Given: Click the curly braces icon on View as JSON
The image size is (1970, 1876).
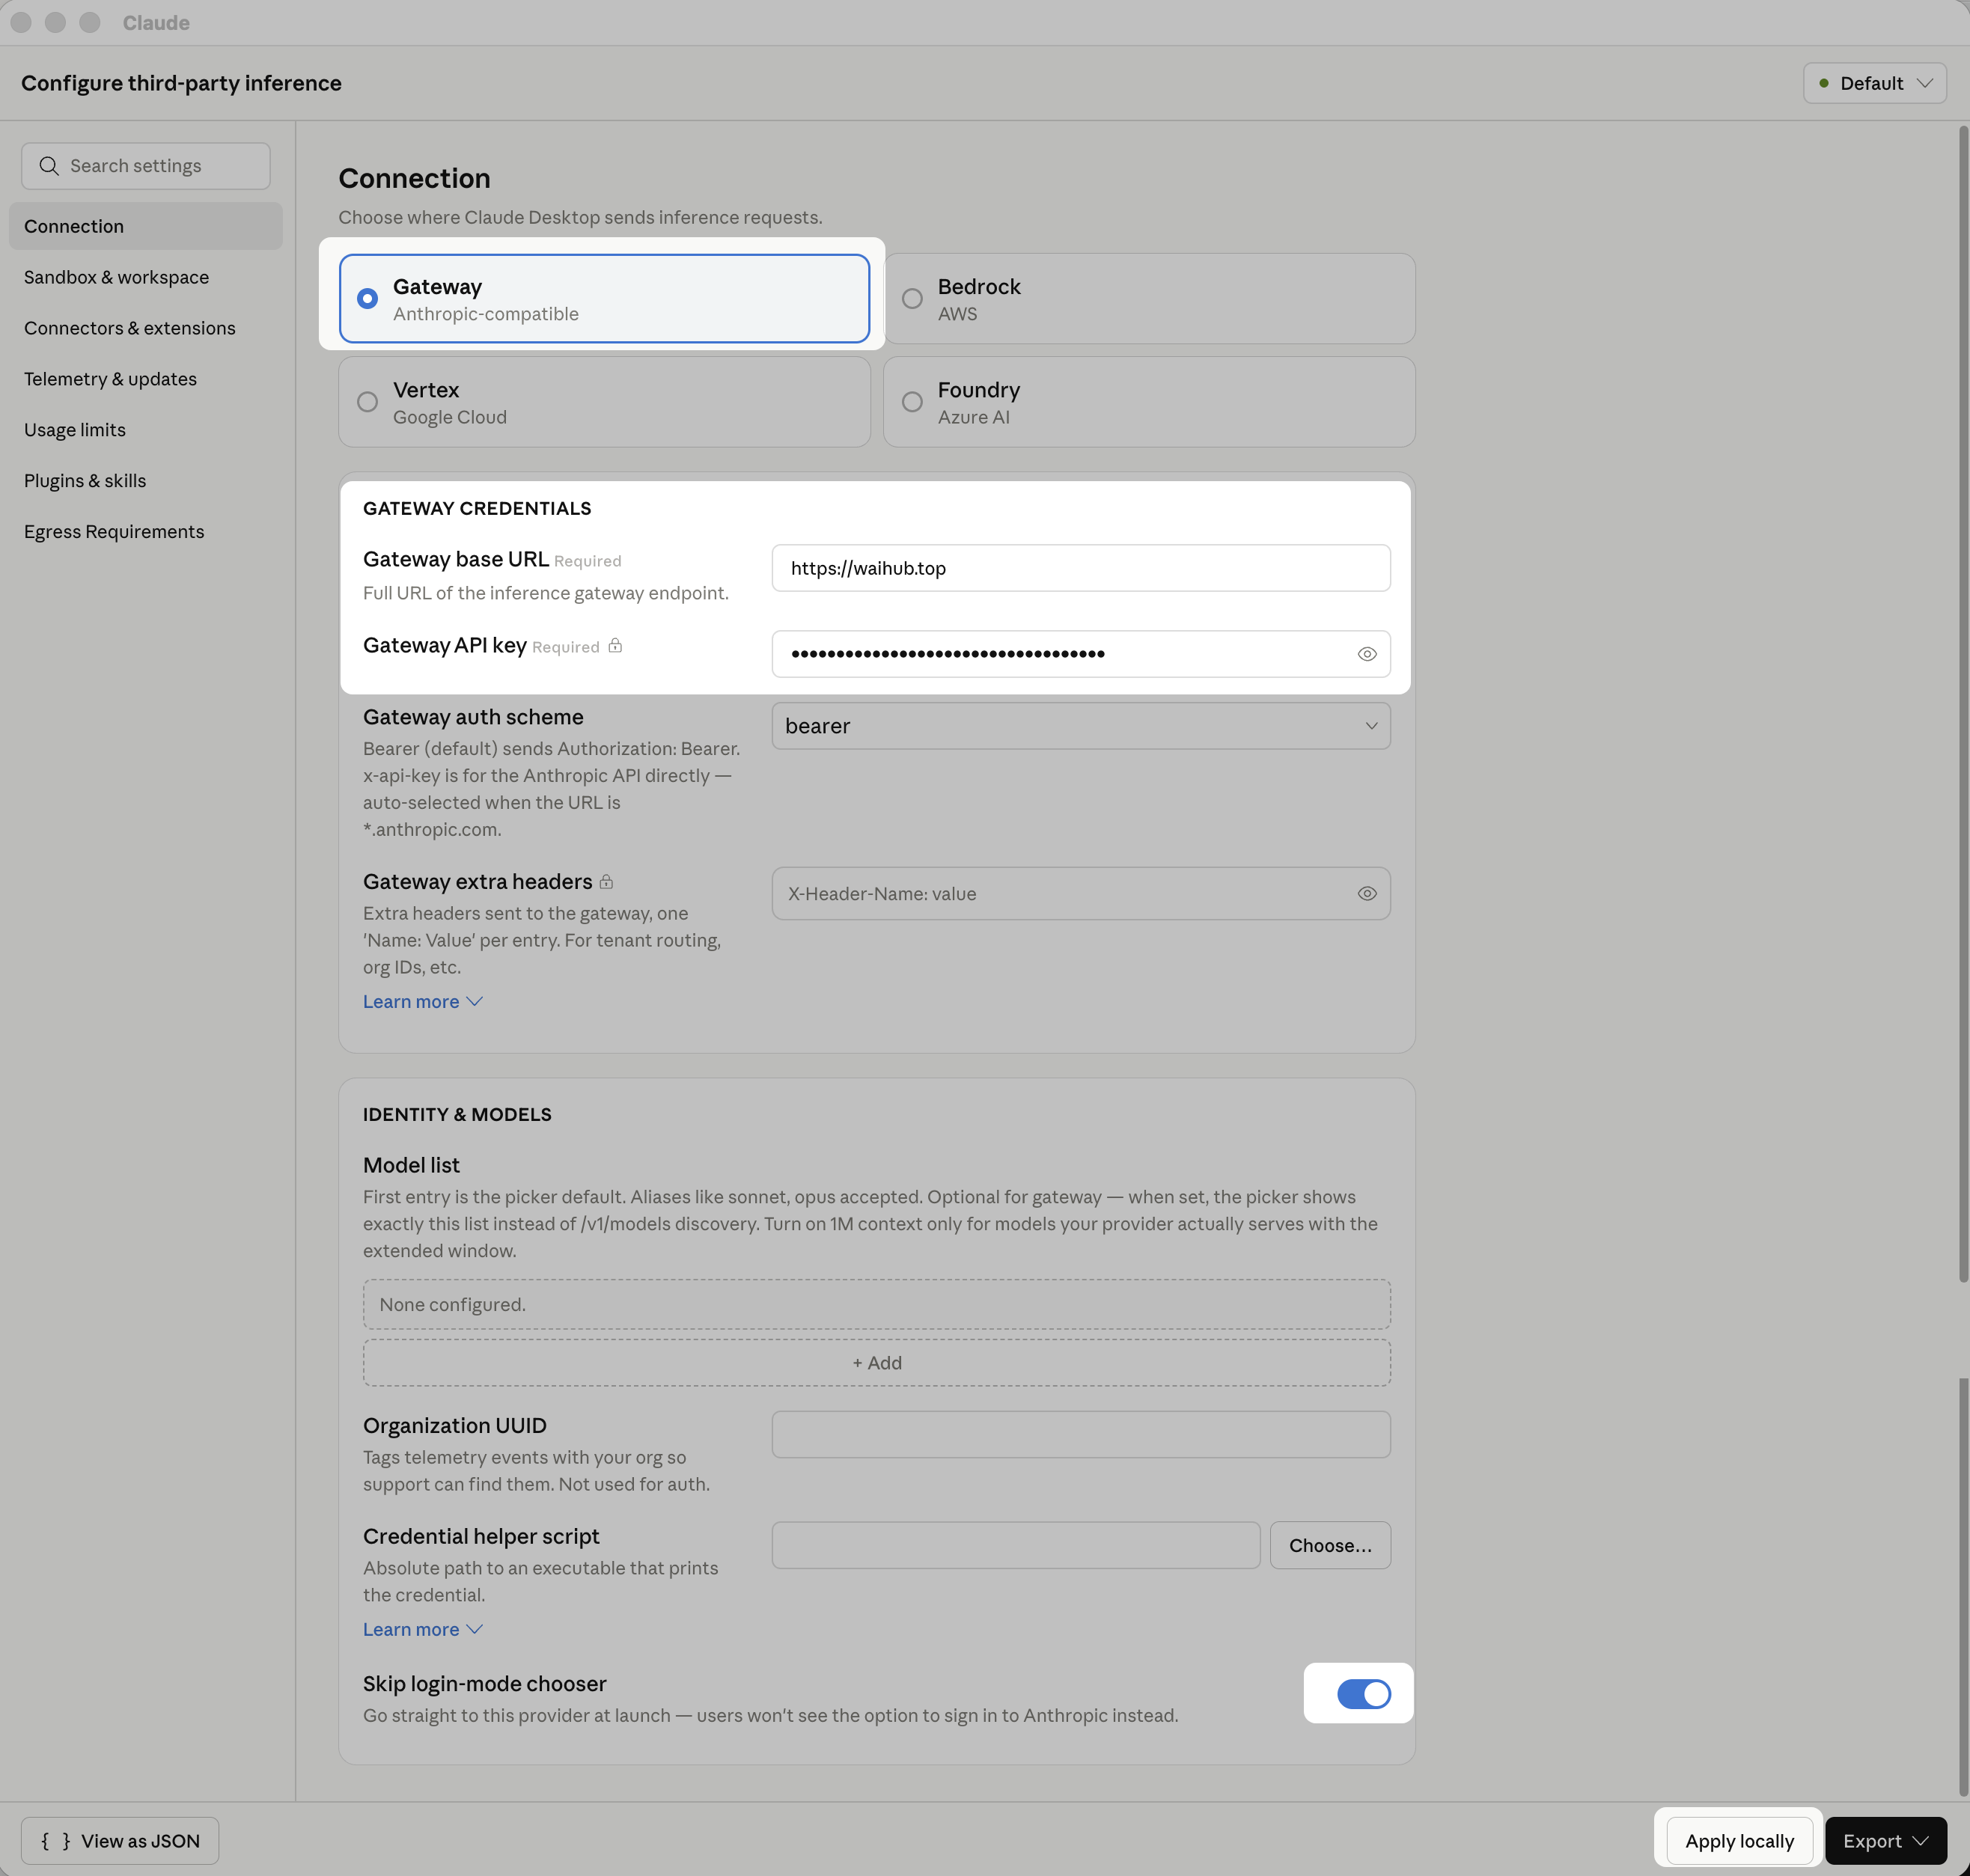Looking at the screenshot, I should (56, 1841).
